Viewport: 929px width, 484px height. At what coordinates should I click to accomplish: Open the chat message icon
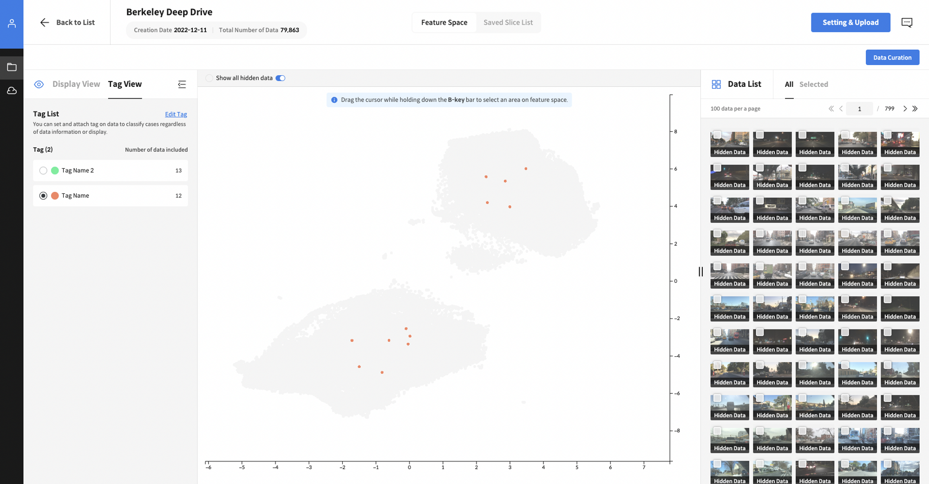pos(907,22)
